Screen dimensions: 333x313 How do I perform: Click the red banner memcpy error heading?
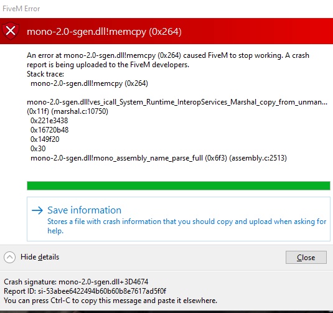[x=104, y=32]
